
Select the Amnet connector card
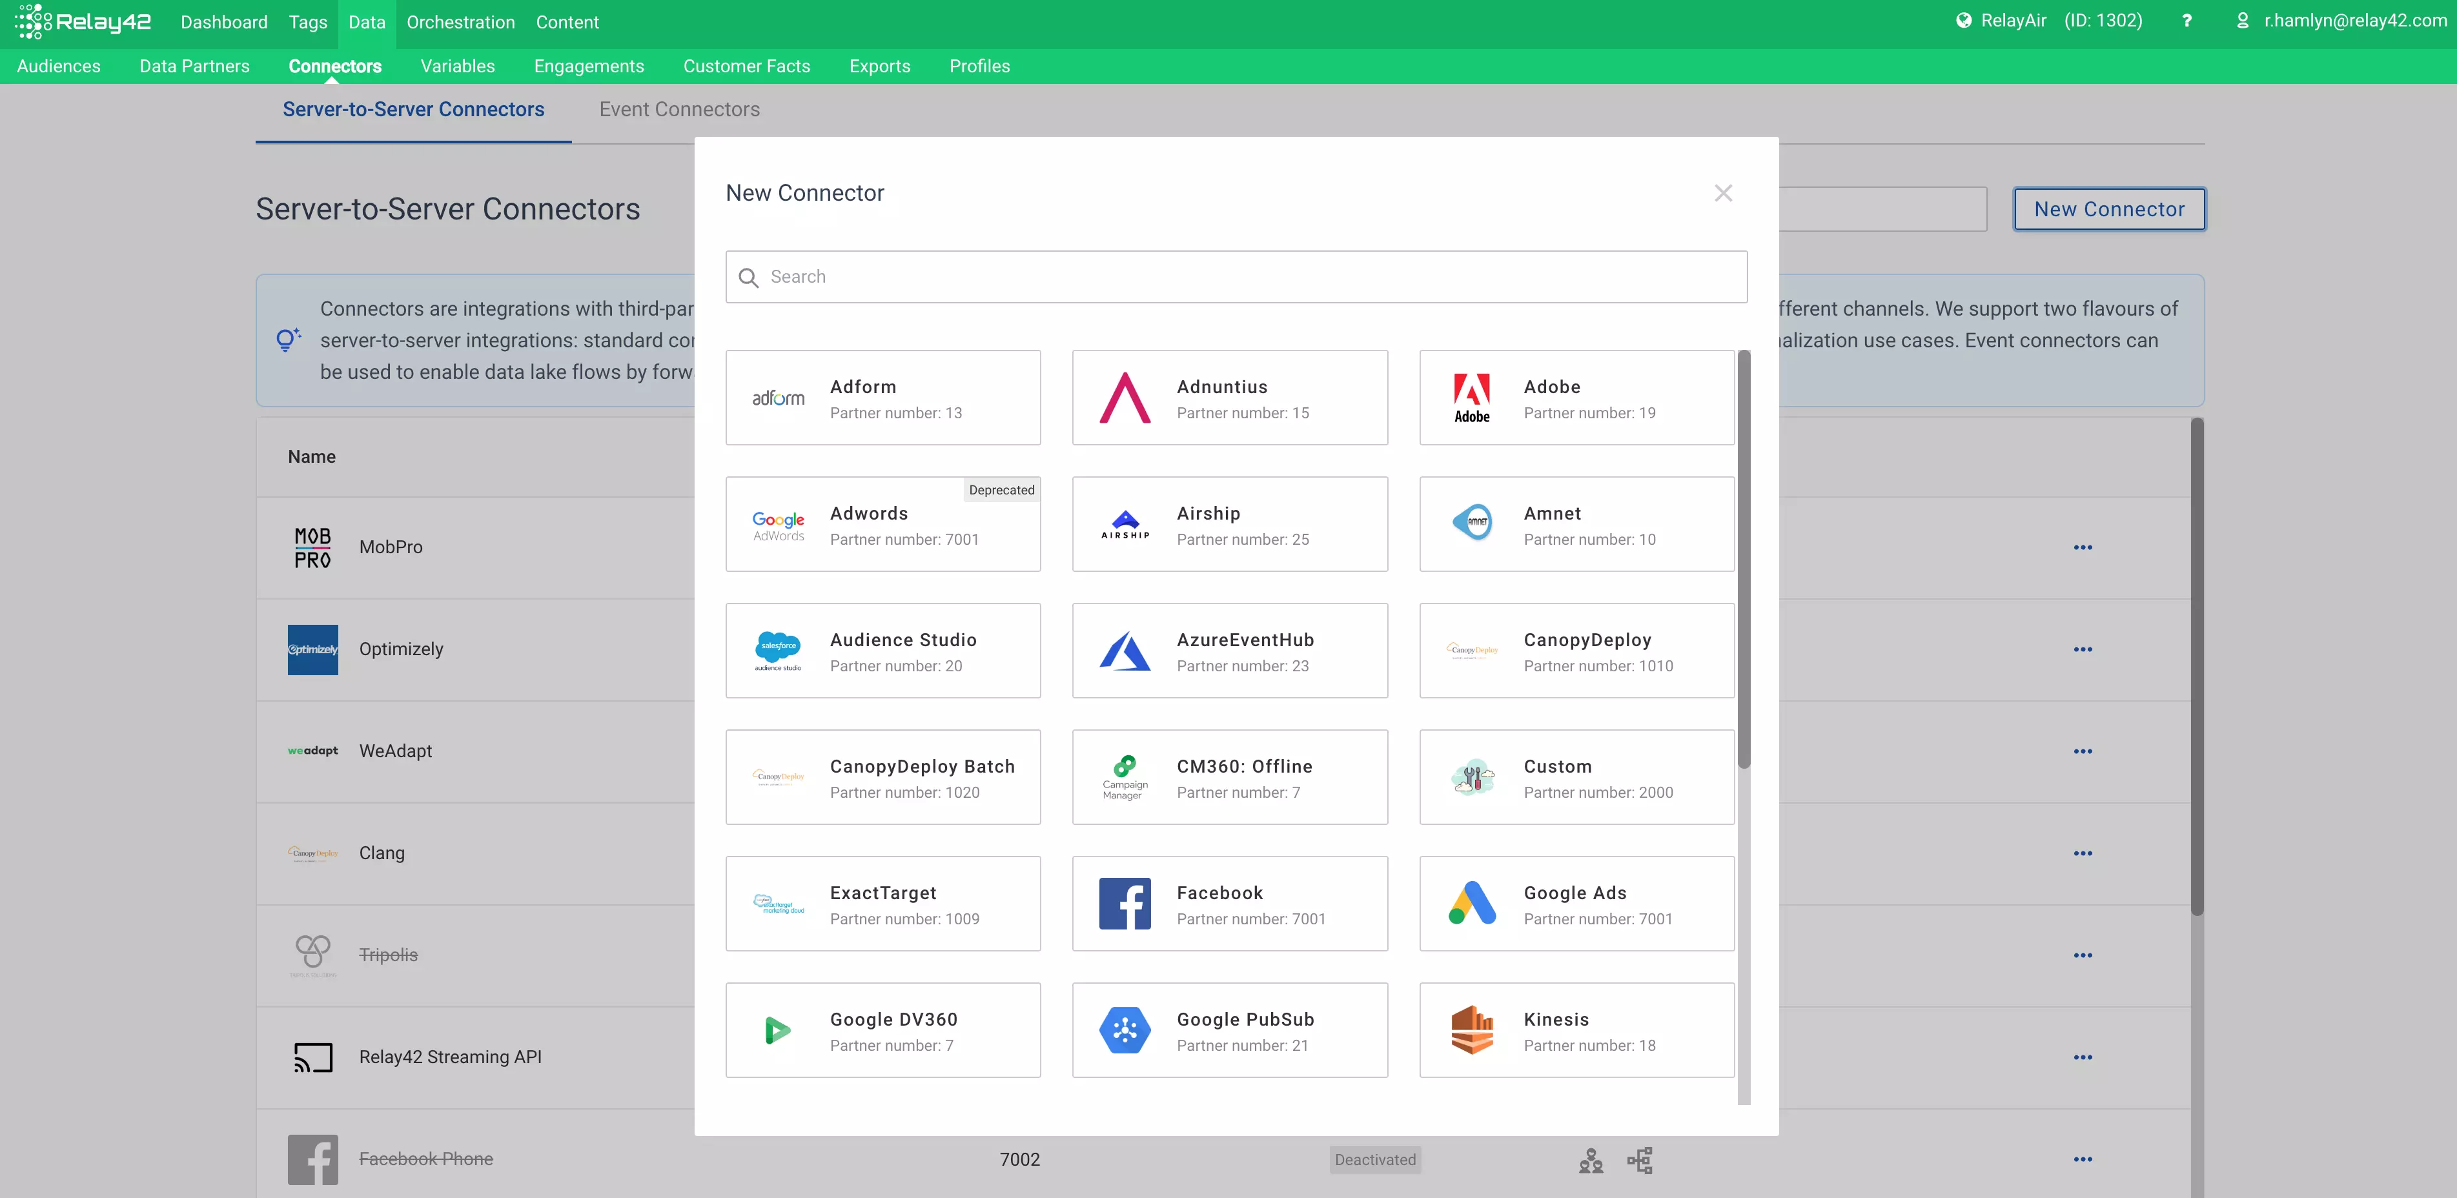tap(1576, 525)
